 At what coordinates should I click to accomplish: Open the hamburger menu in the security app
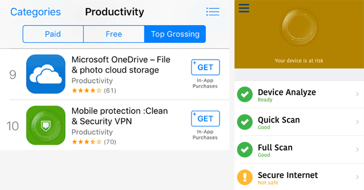pos(244,8)
